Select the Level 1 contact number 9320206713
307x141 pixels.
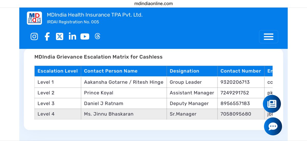(x=235, y=82)
